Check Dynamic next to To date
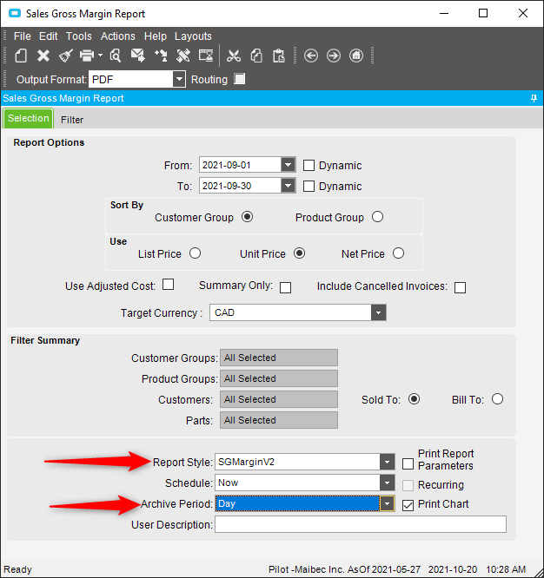The width and height of the screenshot is (544, 578). click(x=308, y=186)
